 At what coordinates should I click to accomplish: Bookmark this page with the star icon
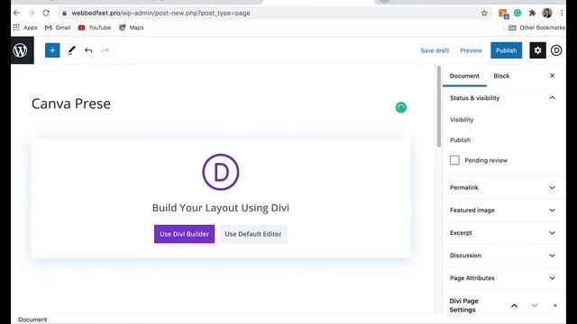pos(484,13)
